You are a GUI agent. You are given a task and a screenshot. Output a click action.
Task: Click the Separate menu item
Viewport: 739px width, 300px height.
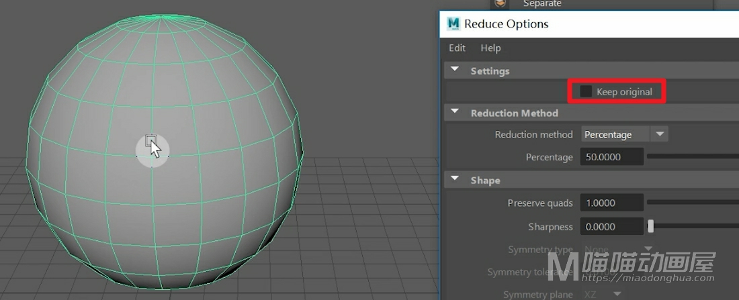pyautogui.click(x=542, y=4)
